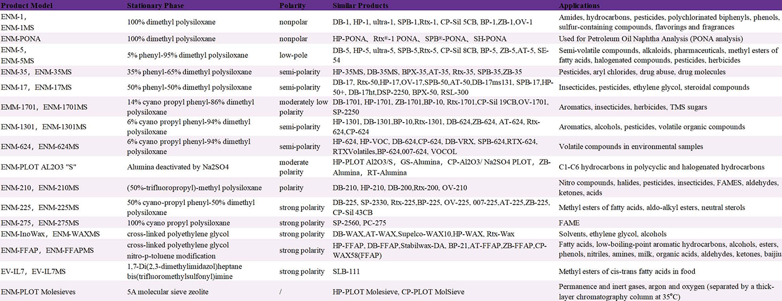Click Petroleum Oil Naphtha Analysis application cell
Image resolution: width=782 pixels, height=301 pixels.
651,39
